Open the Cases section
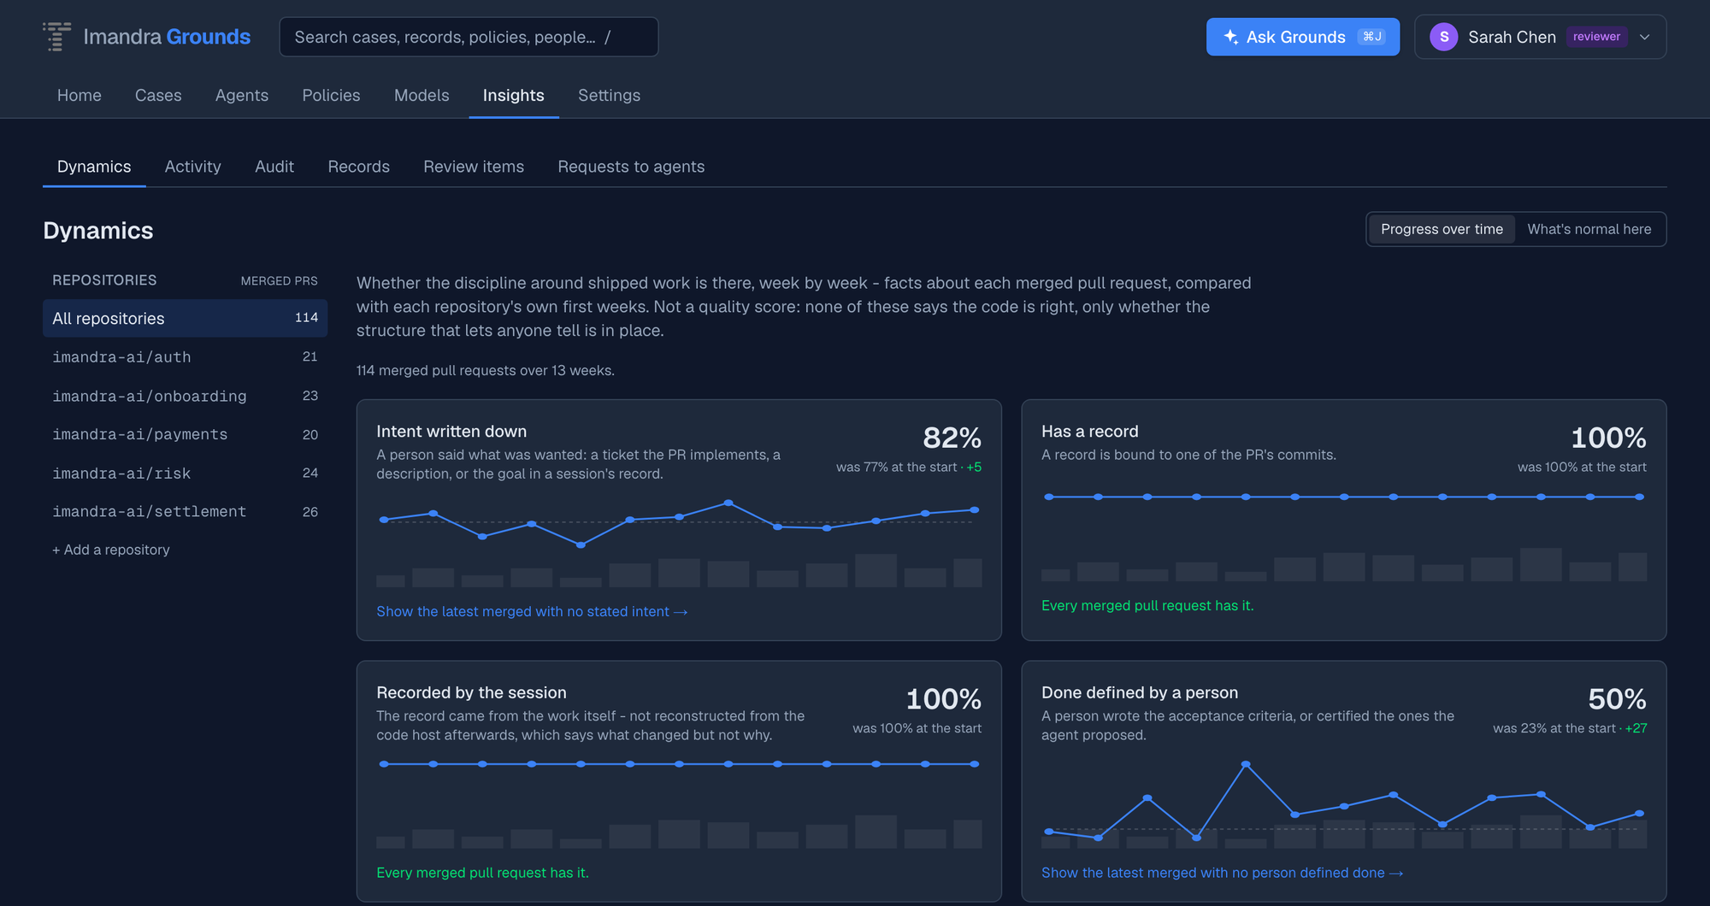 coord(158,95)
